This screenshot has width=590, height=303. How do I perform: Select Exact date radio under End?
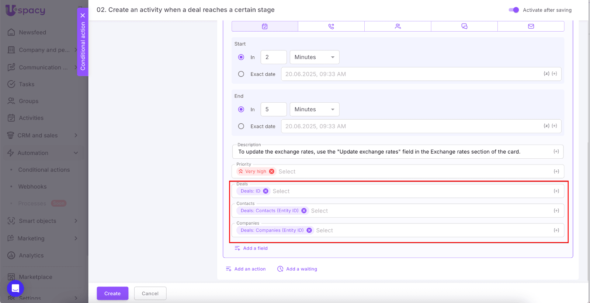point(241,126)
